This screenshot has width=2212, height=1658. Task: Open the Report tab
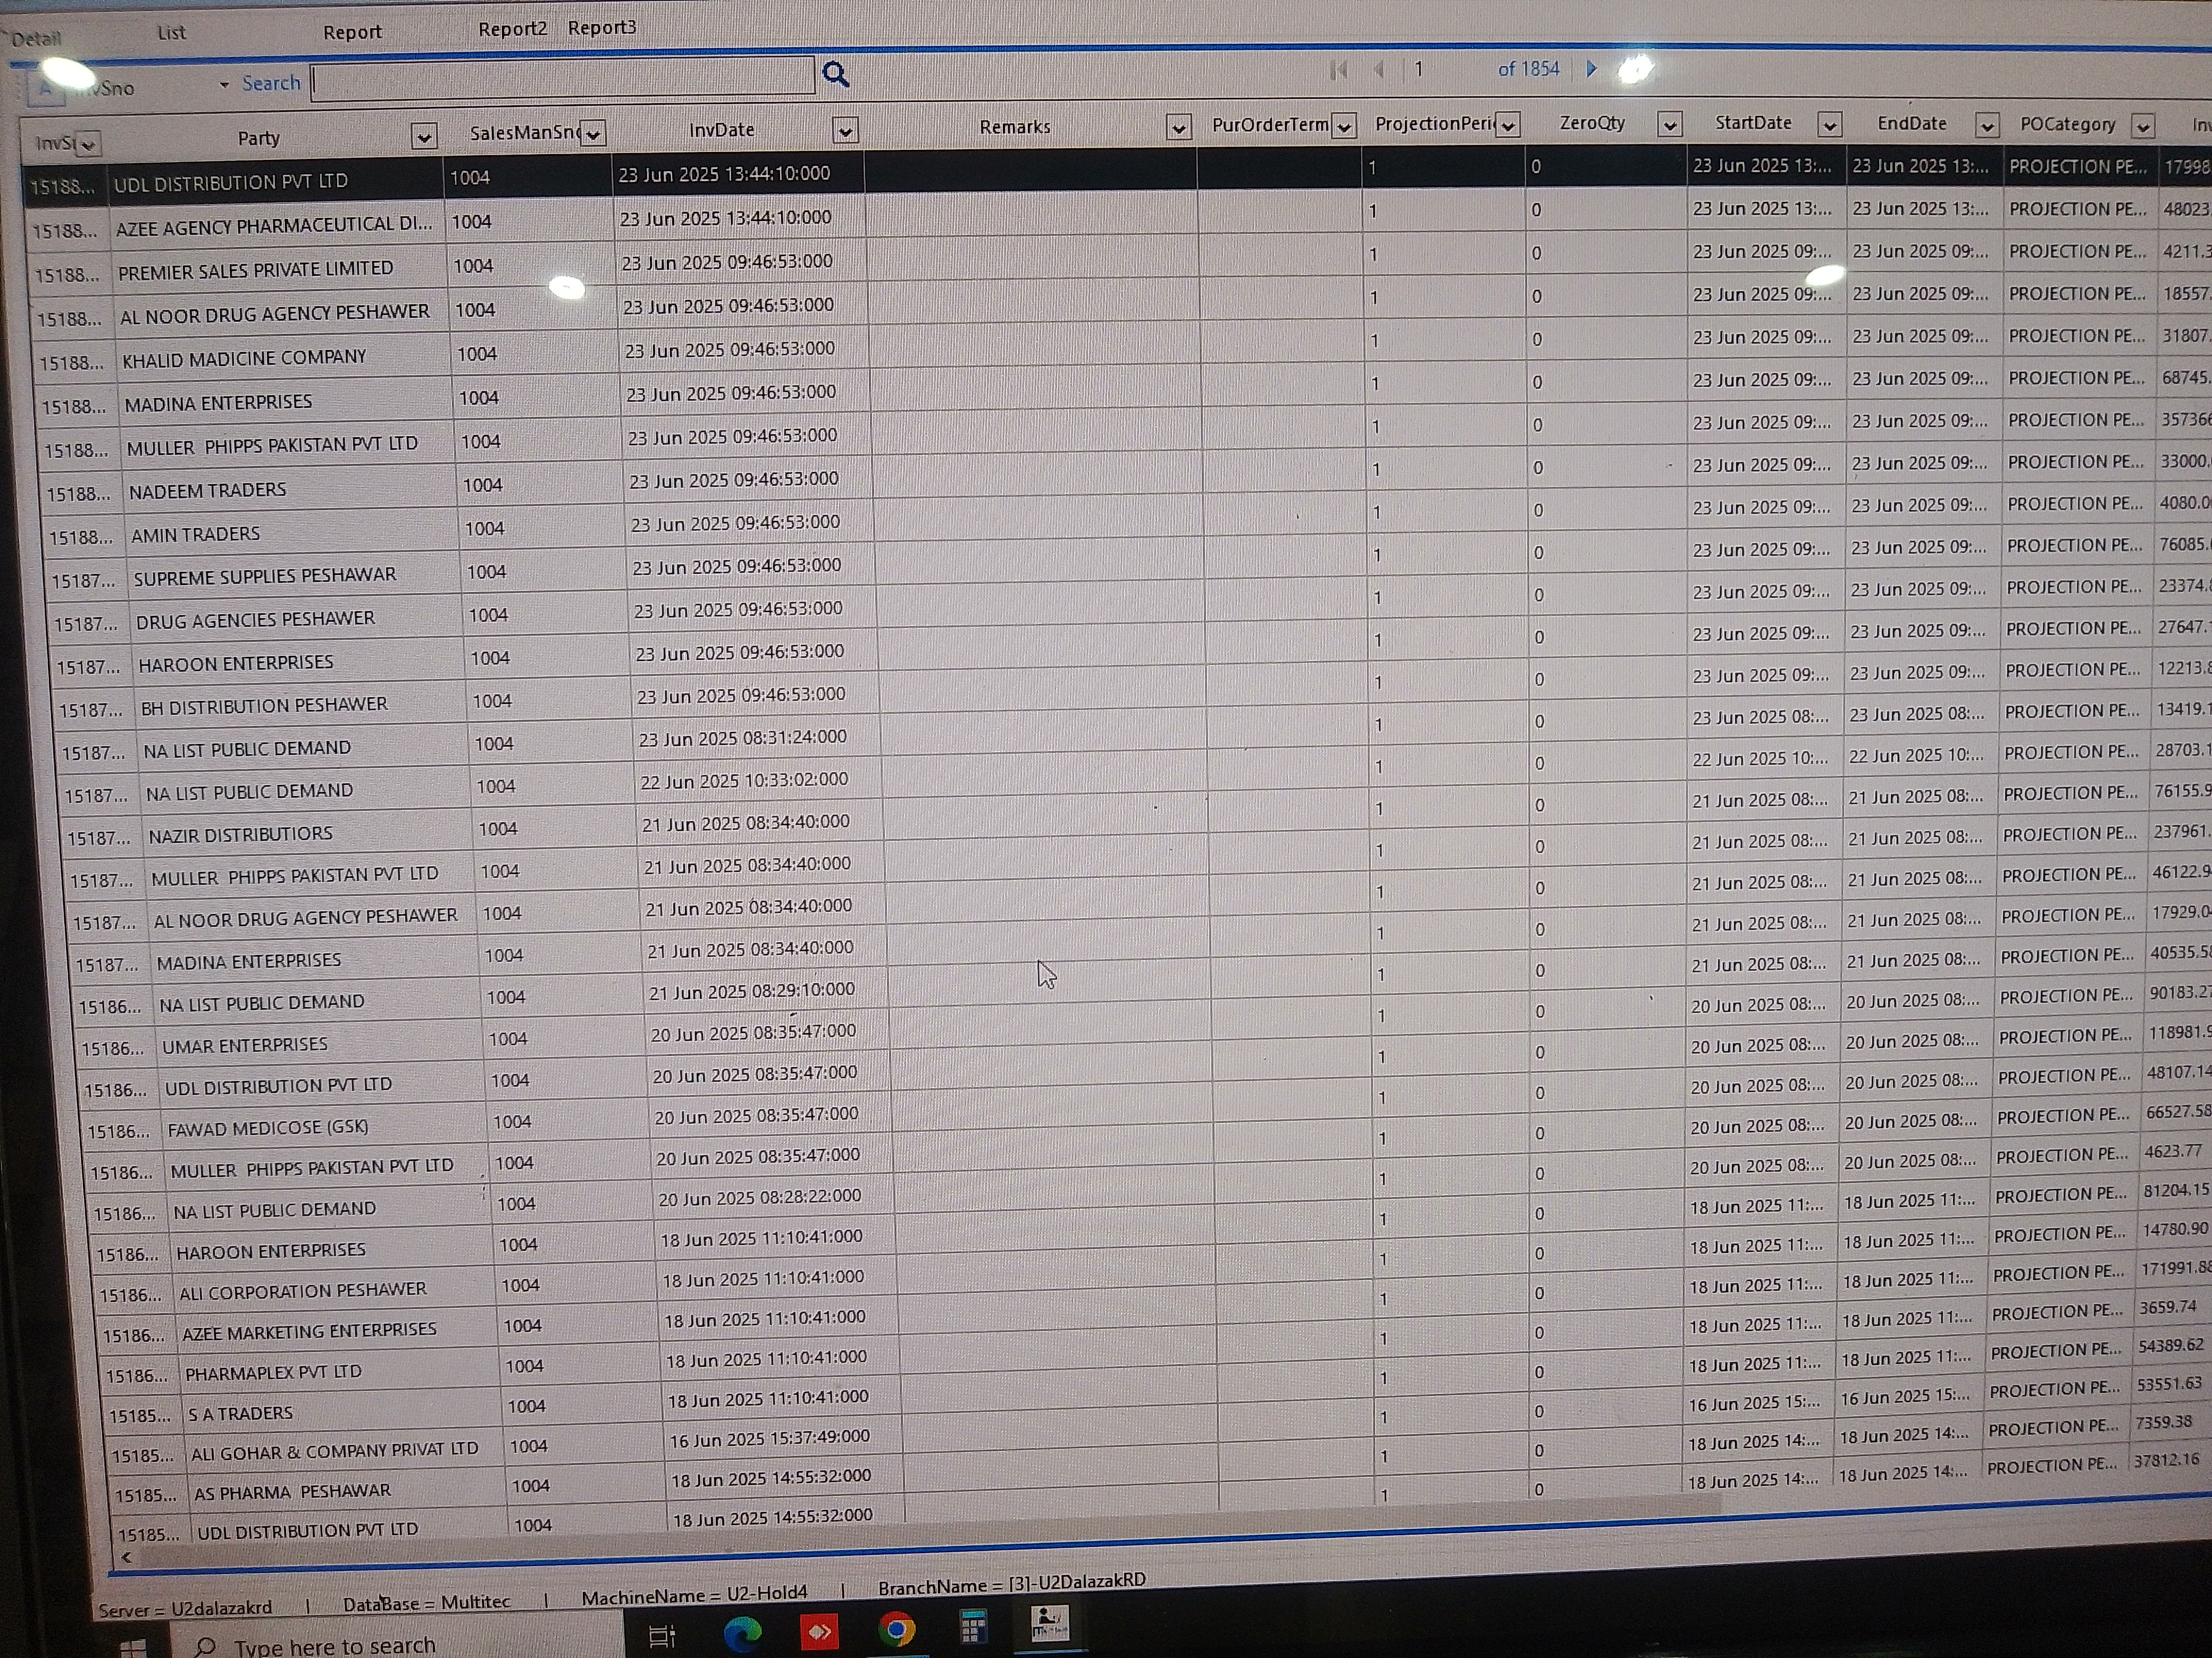click(x=352, y=32)
